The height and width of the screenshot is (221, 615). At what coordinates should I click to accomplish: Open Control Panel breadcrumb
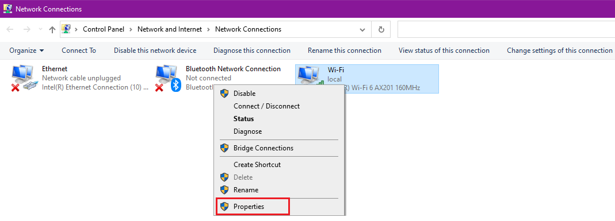tap(104, 29)
